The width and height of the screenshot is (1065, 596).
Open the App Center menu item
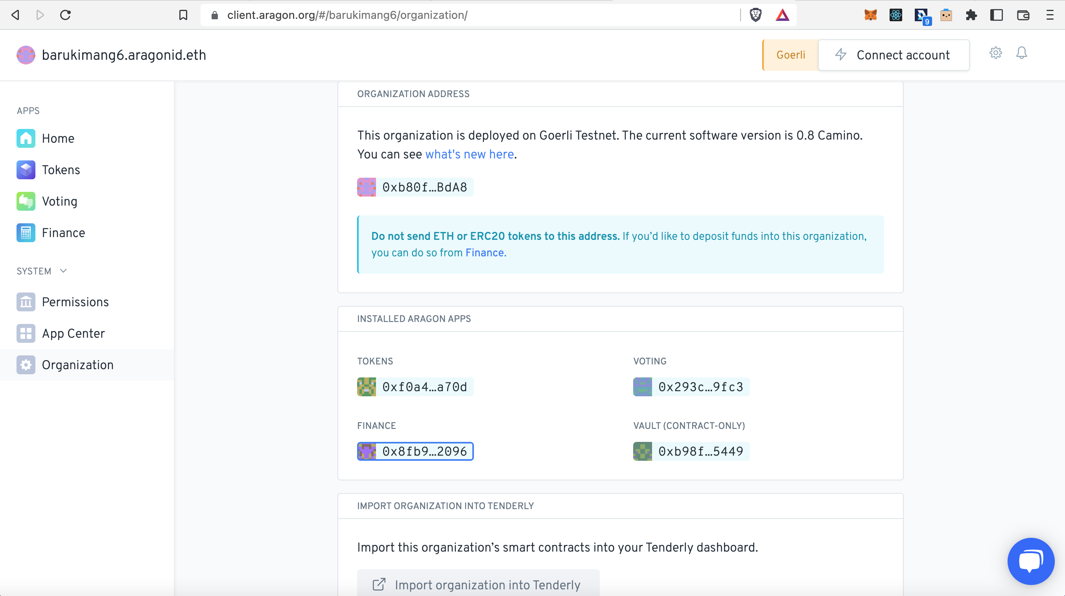coord(87,333)
